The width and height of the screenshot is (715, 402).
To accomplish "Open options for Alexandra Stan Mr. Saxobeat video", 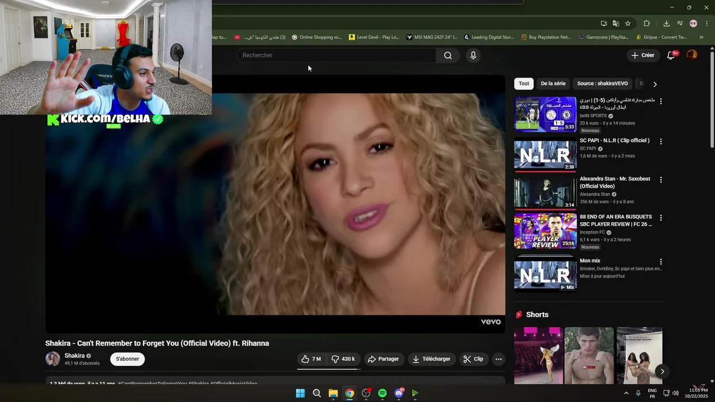I will pos(661,180).
